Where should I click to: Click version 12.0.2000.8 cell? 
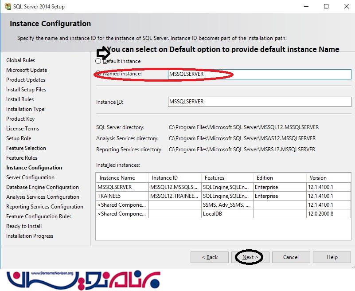tap(329, 214)
